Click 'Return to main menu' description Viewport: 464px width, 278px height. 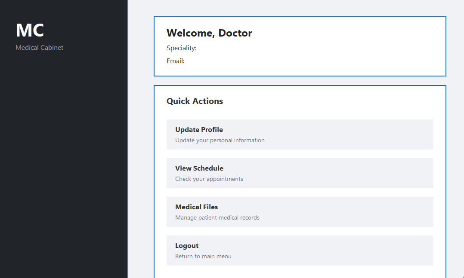click(x=203, y=257)
